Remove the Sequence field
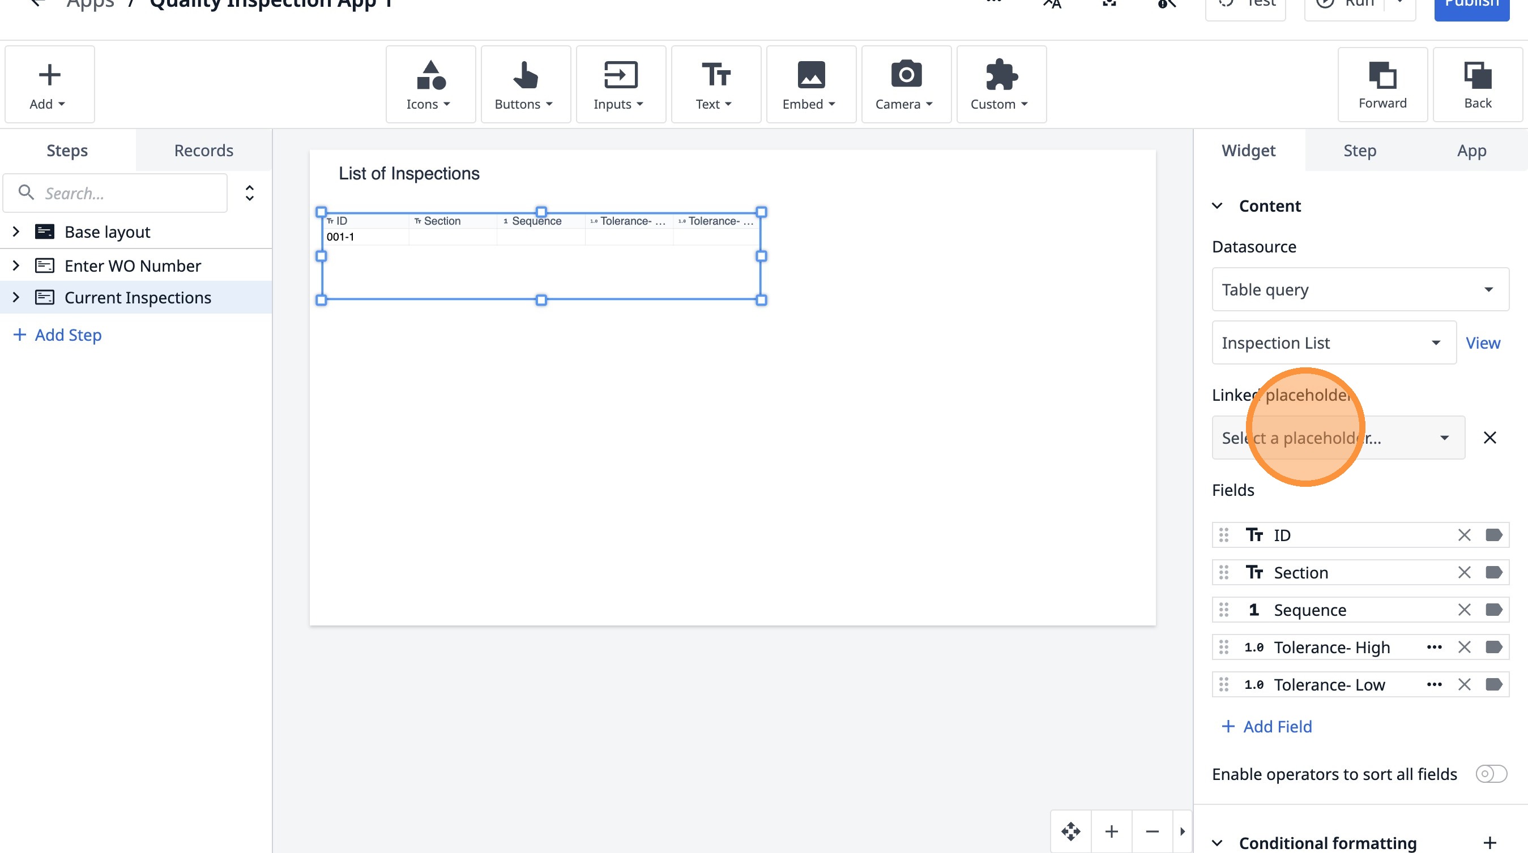 [1464, 610]
